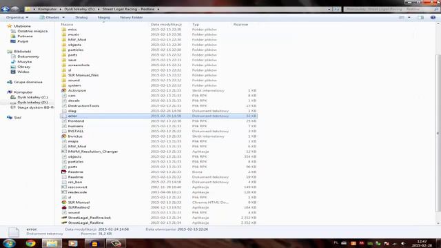The height and width of the screenshot is (248, 441).
Task: Open Wideo library in sidebar
Action: (23, 72)
